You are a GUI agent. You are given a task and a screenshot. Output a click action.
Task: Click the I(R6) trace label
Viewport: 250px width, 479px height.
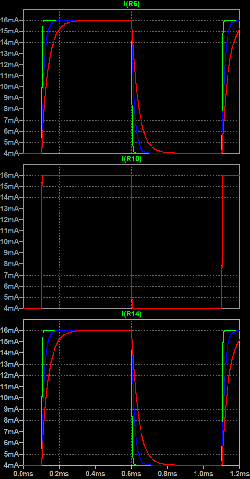[x=132, y=4]
